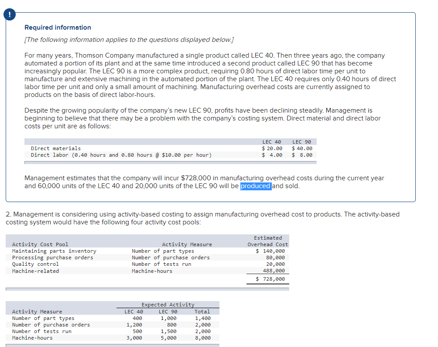Click the 20,000 overhead cost value
Image resolution: width=438 pixels, height=347 pixels.
[275, 264]
